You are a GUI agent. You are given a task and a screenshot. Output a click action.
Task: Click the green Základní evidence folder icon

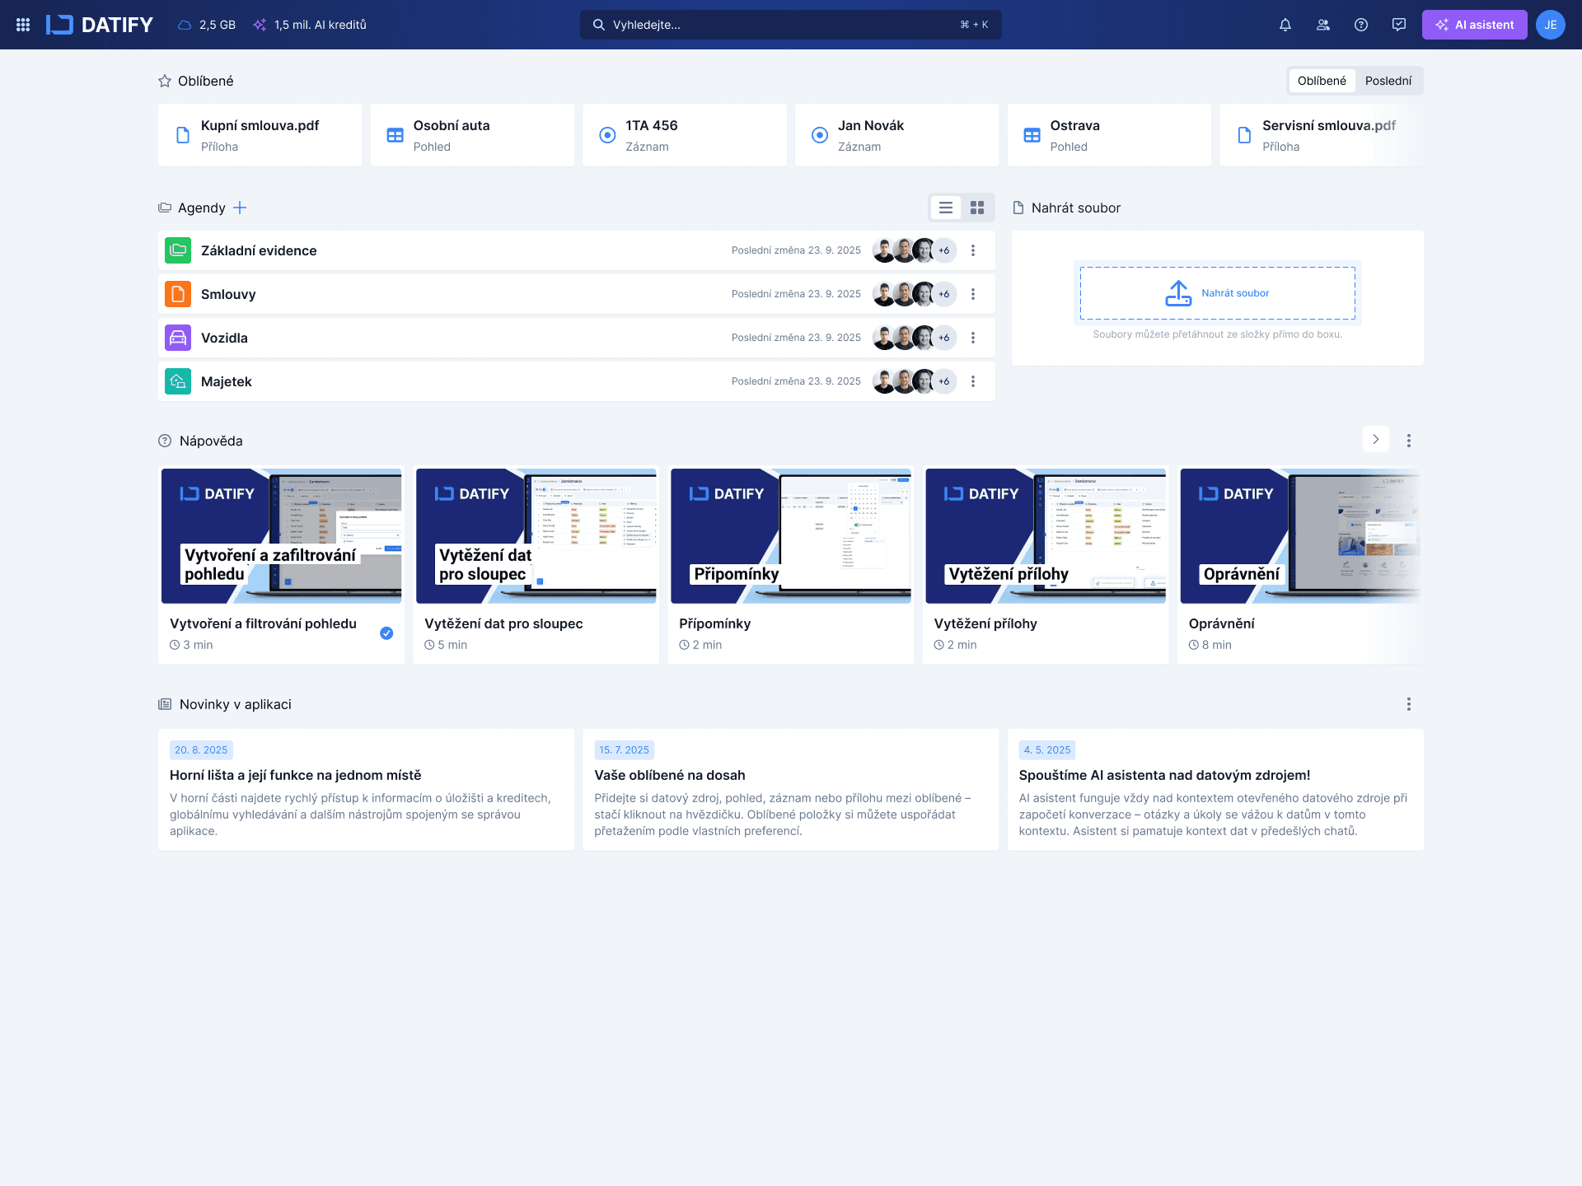pos(178,250)
